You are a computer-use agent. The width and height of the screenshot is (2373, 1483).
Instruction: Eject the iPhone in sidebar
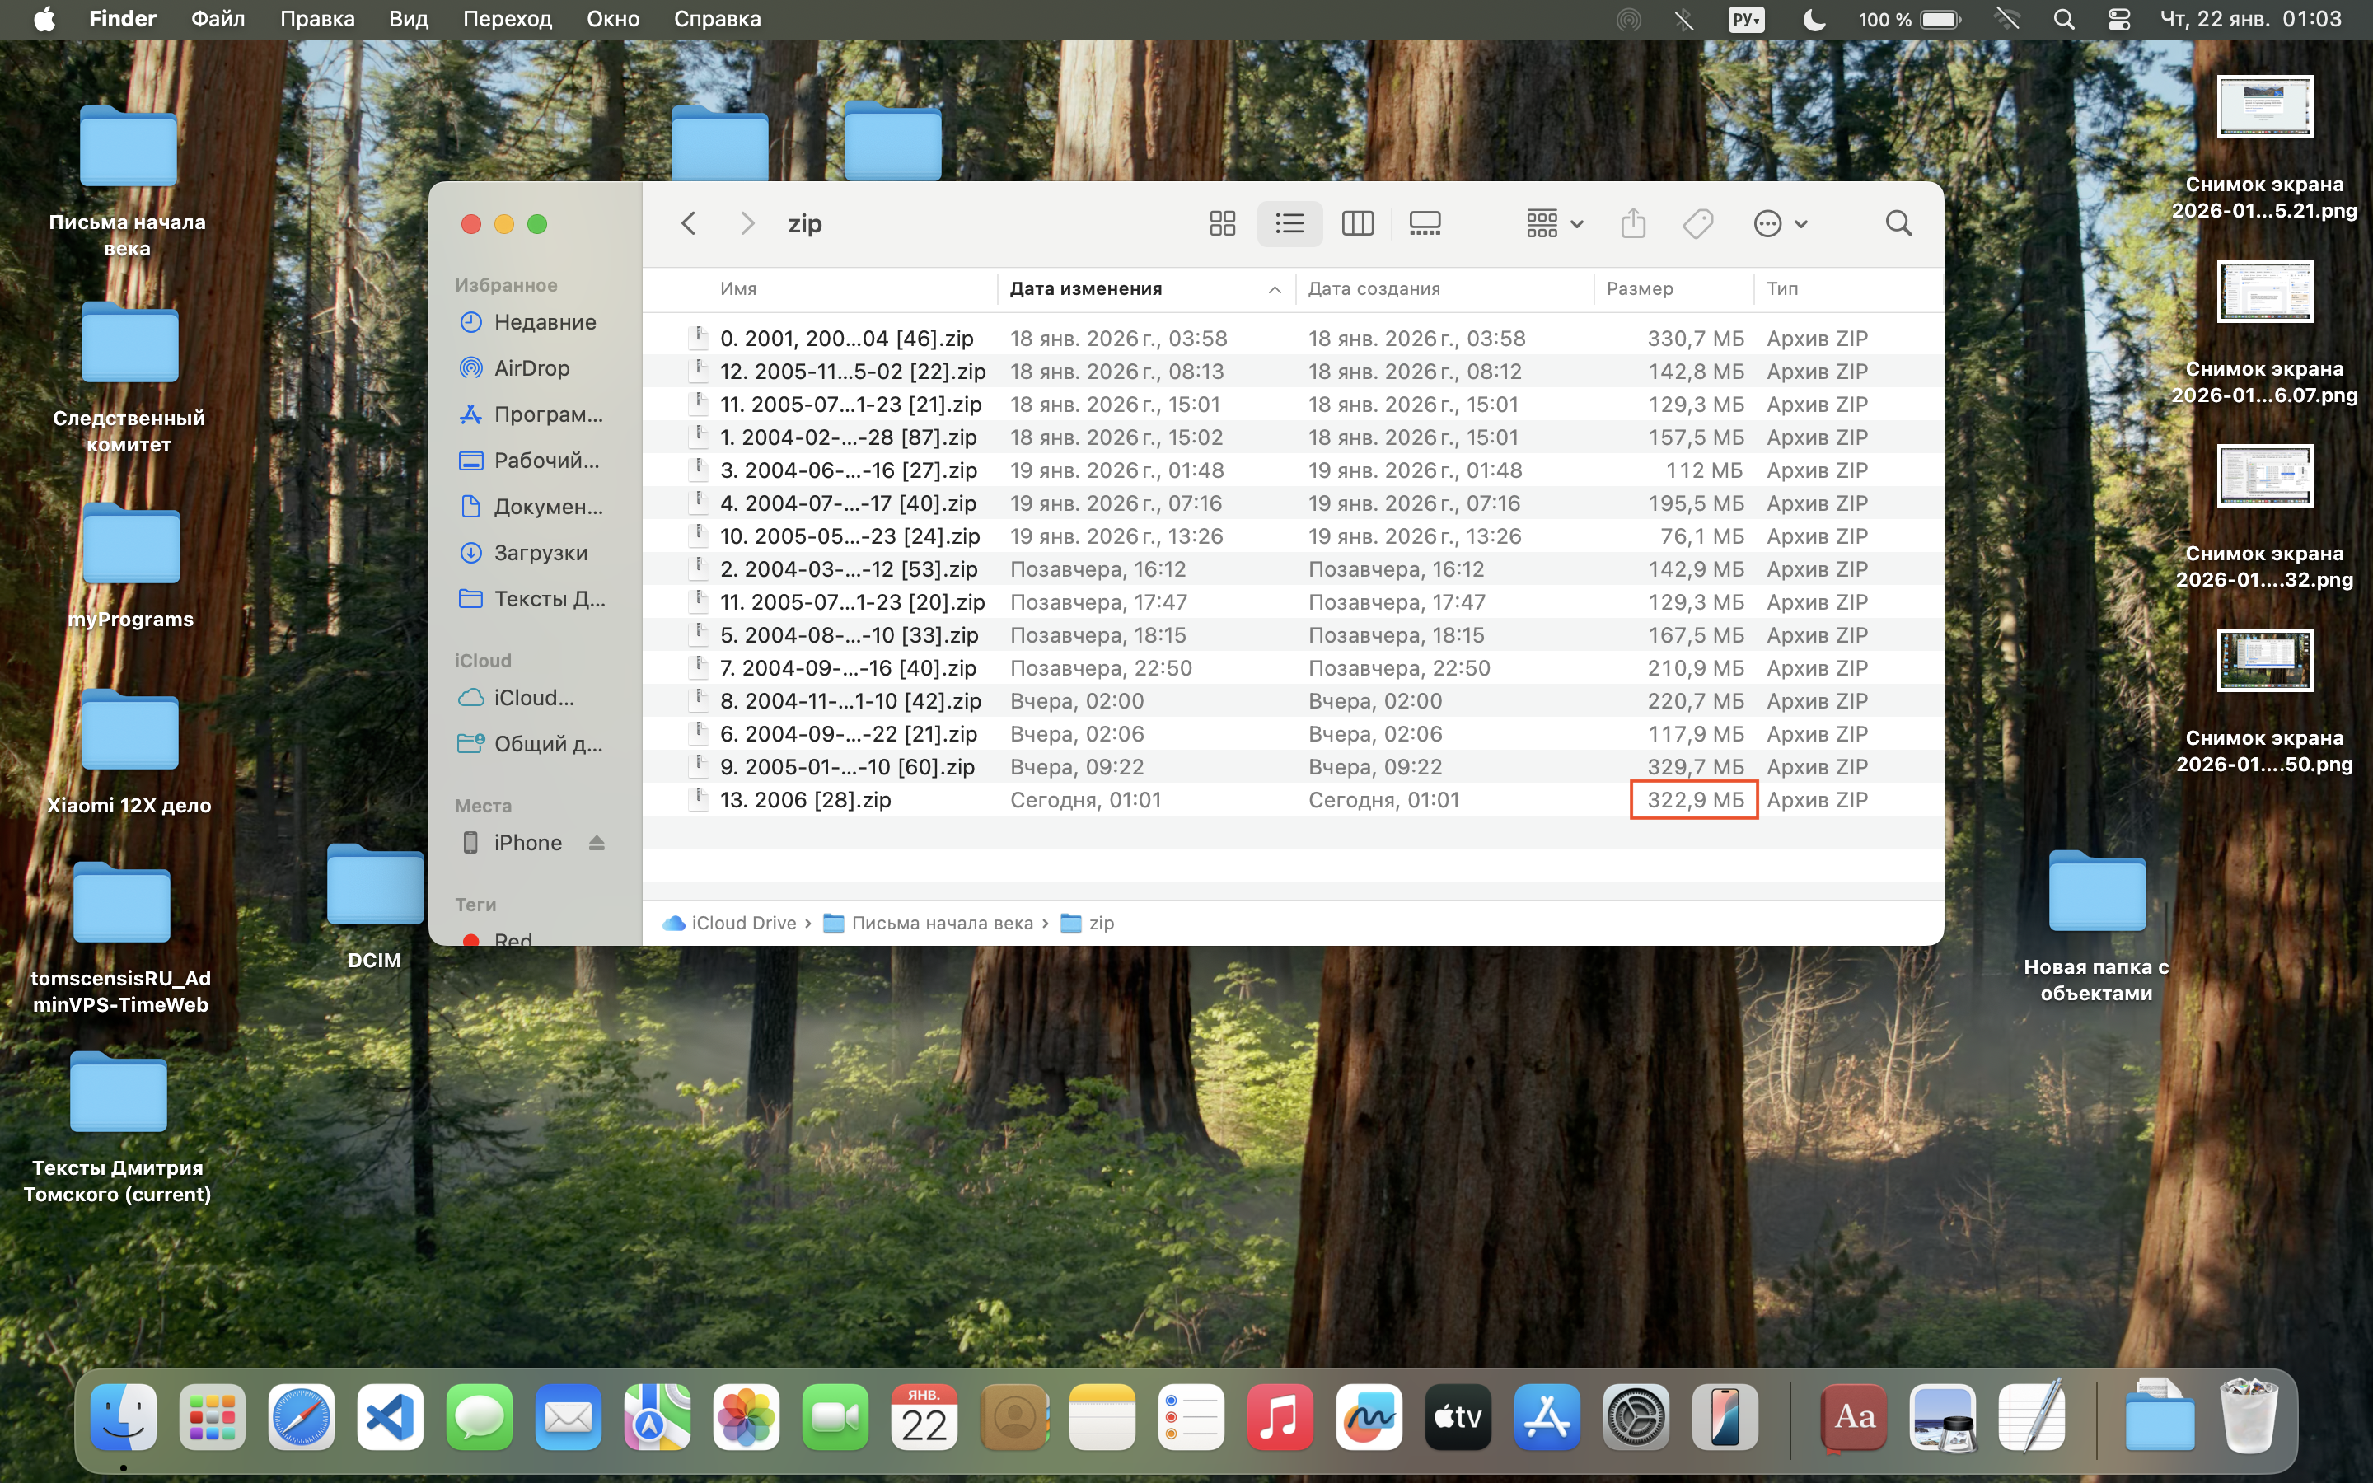[597, 843]
